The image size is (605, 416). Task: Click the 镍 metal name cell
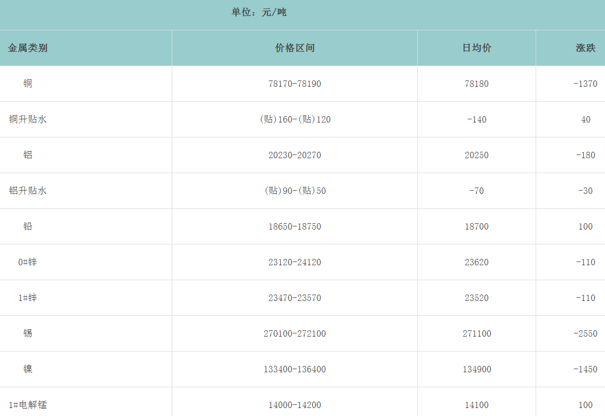[28, 369]
